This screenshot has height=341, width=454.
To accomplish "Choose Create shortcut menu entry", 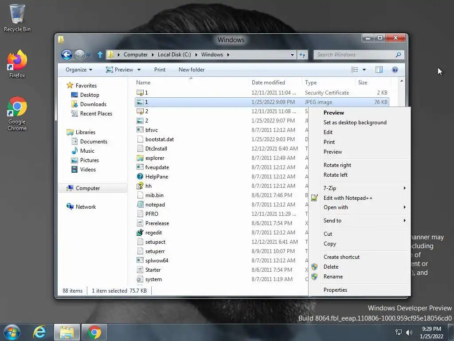I will (360, 257).
